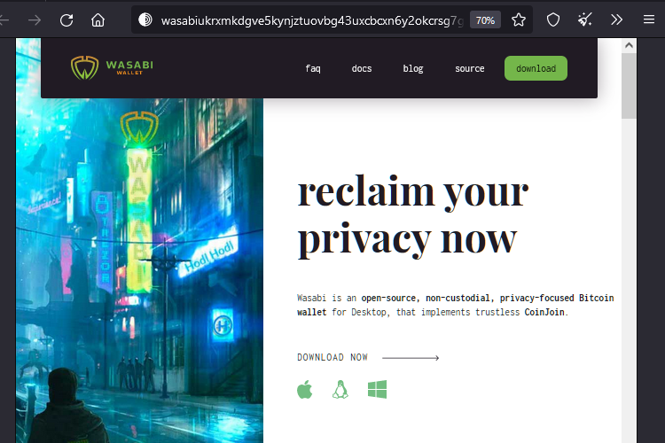Click the Wasabi Wallet logo

pyautogui.click(x=112, y=68)
